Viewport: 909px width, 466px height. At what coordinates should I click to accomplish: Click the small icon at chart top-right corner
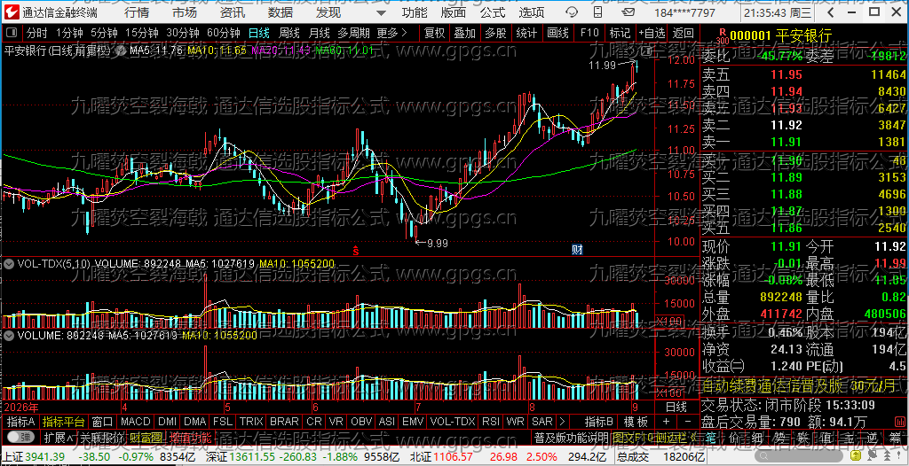point(648,51)
